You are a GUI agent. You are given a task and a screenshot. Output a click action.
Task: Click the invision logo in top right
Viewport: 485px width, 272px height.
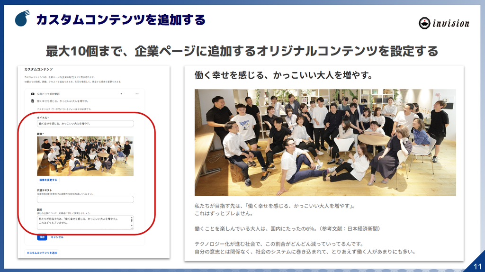[444, 23]
